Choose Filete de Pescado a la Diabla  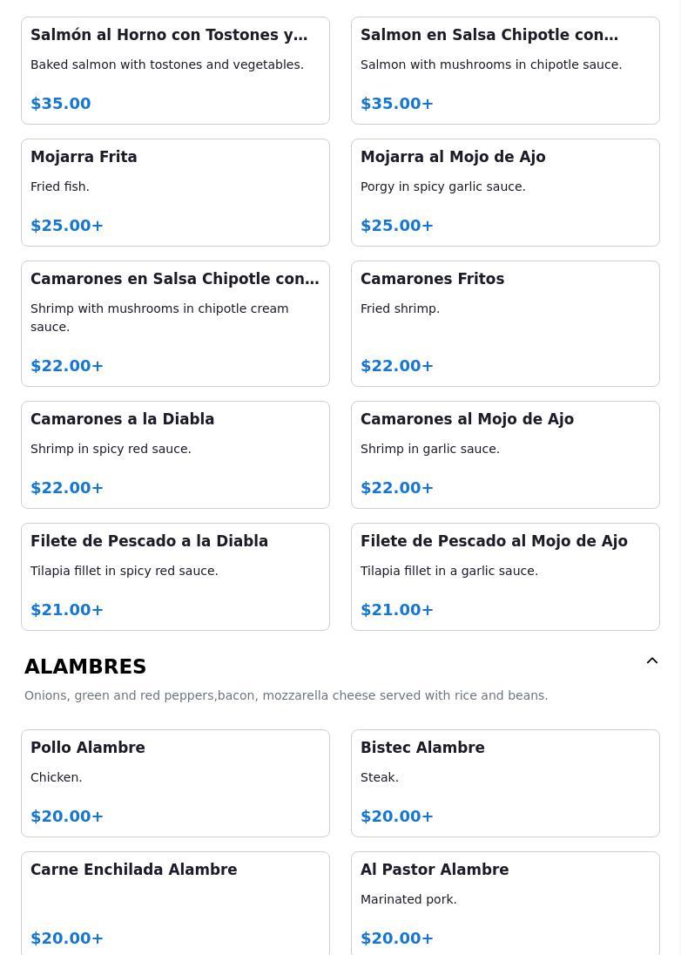(x=175, y=576)
